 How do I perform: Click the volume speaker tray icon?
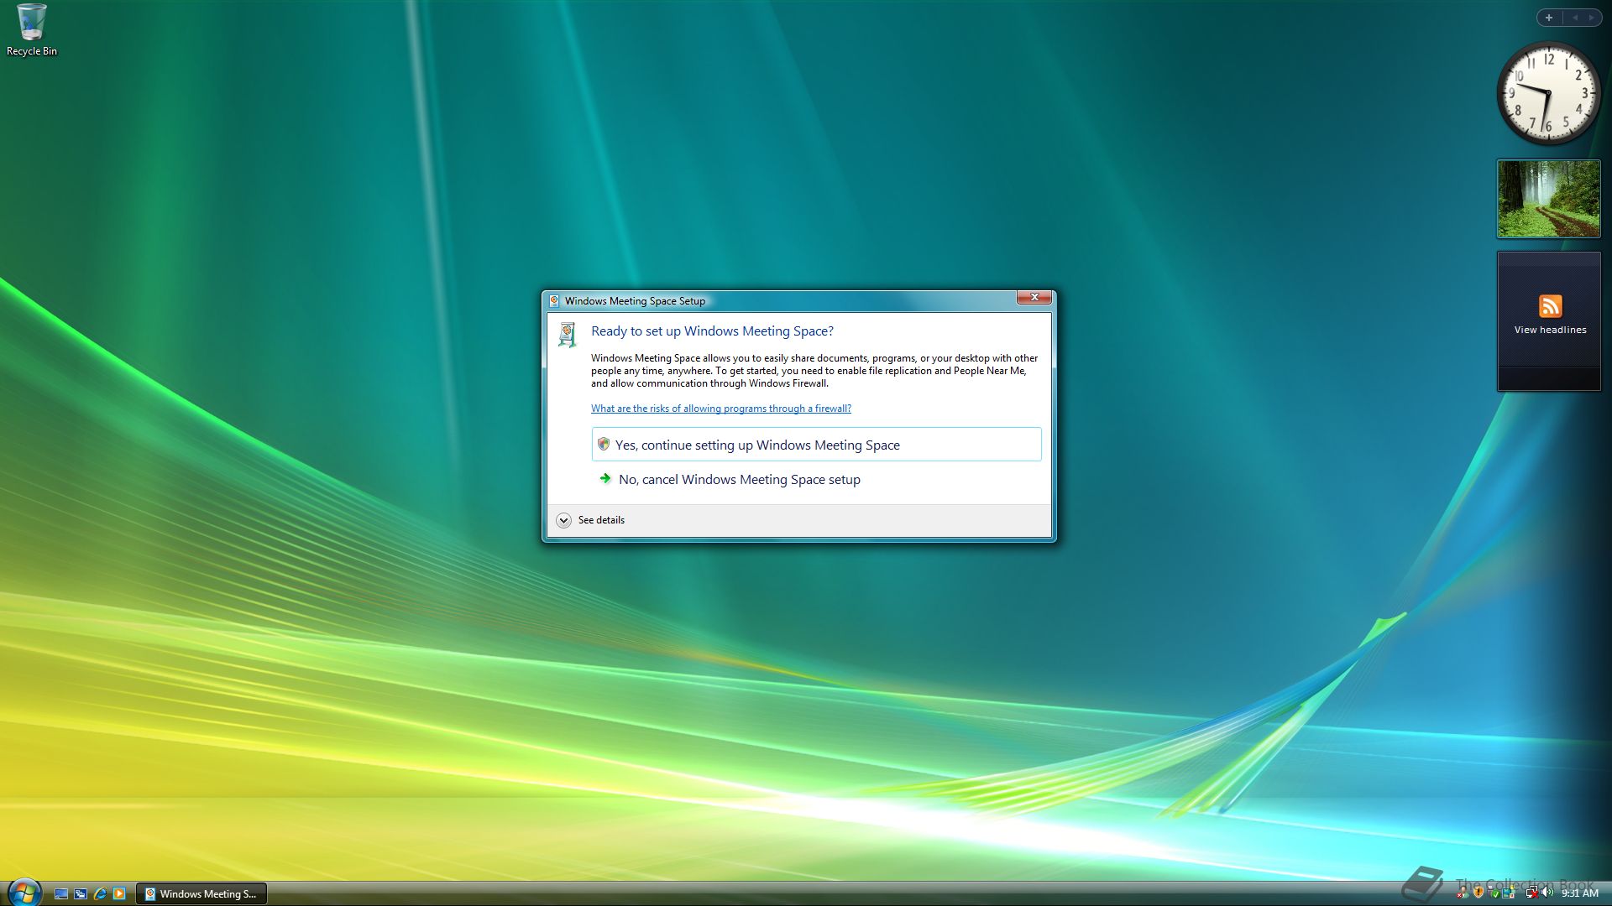pos(1547,893)
